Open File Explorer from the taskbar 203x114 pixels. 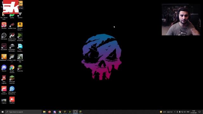pyautogui.click(x=44, y=112)
